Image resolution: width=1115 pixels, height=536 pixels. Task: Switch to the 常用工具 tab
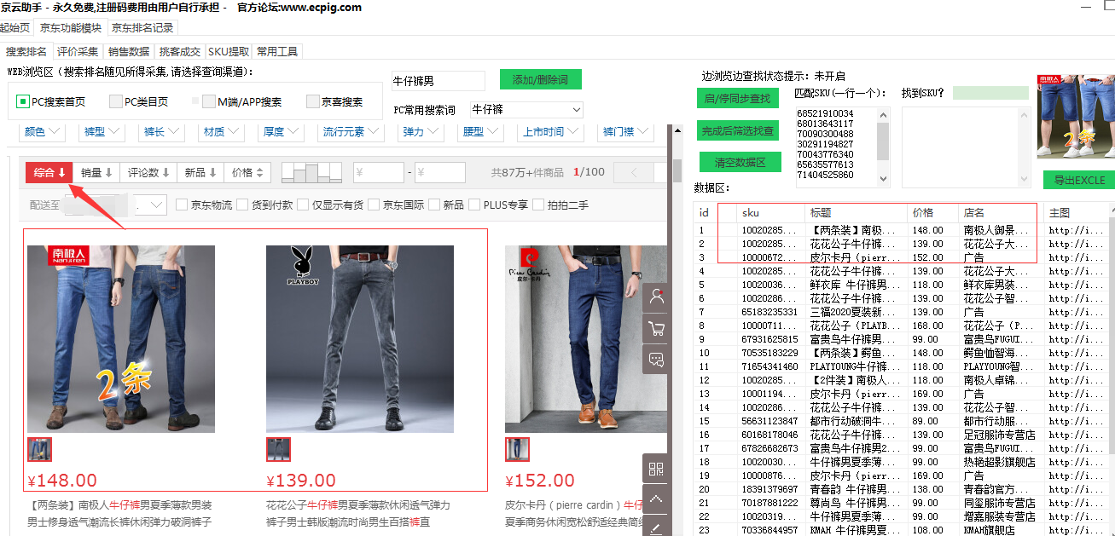click(277, 51)
